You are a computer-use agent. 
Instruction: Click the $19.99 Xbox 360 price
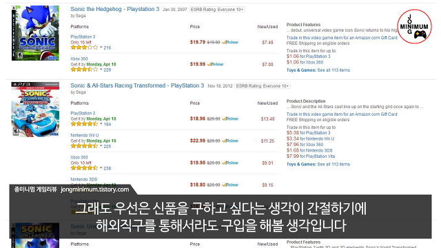198,64
